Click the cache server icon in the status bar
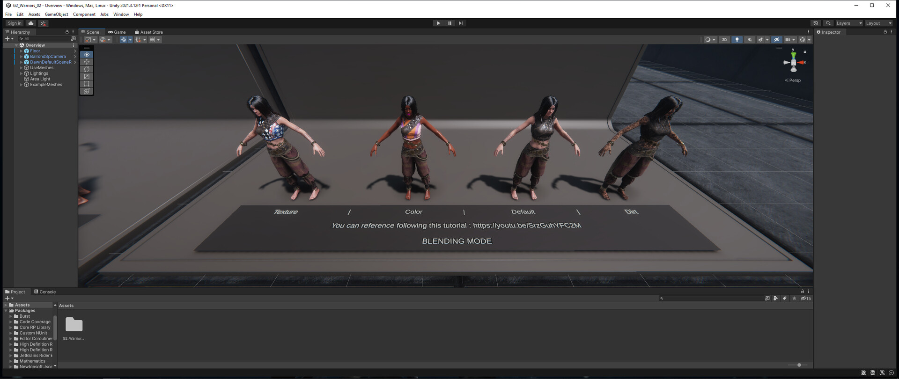 pyautogui.click(x=873, y=373)
